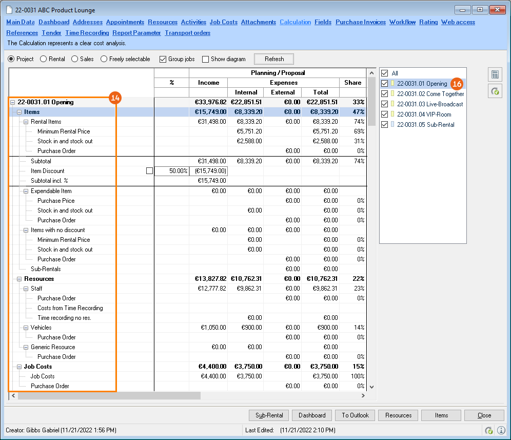Uncheck the 22-0031.05 Sub-Rental job checkbox
The image size is (511, 440).
click(385, 125)
